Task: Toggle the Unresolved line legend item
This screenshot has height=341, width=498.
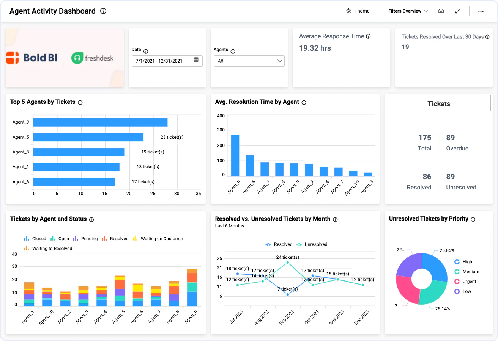Action: pyautogui.click(x=312, y=244)
